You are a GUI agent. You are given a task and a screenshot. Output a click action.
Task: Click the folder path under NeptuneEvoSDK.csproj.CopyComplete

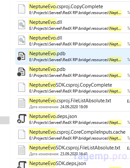click(x=75, y=91)
